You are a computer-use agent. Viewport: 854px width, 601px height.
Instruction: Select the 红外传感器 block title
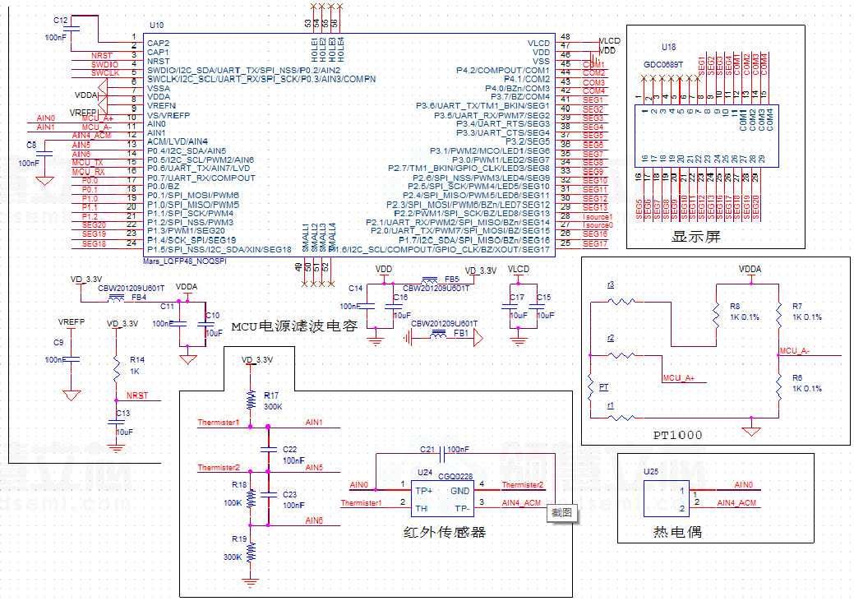click(445, 532)
